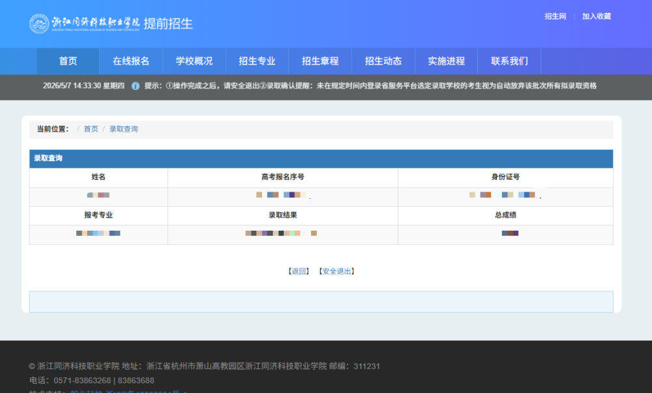Open 实施进程 navigation item
Viewport: 652px width, 393px height.
point(446,61)
